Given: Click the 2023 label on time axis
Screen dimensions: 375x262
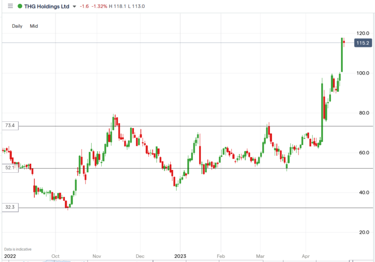Looking at the screenshot, I should tap(180, 256).
